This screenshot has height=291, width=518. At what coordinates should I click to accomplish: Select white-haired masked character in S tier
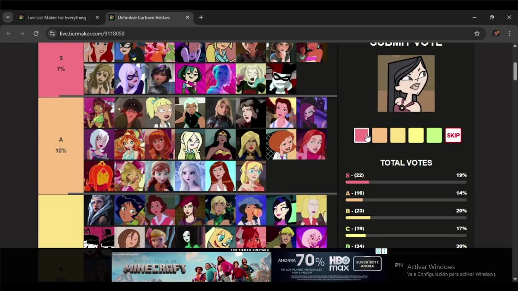129,79
